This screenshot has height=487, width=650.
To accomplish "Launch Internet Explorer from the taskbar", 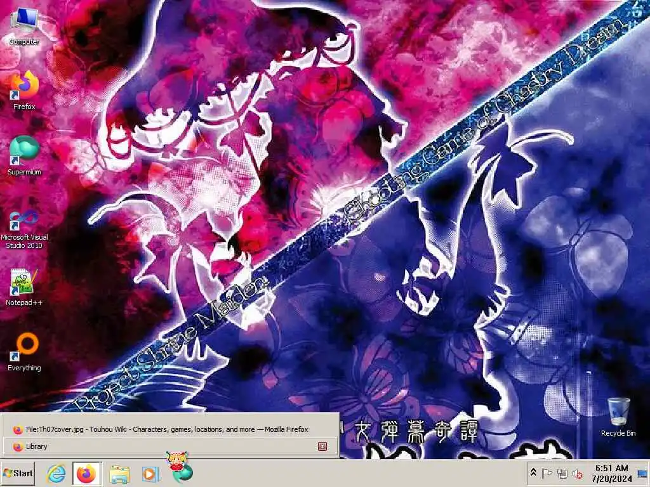I will click(56, 474).
